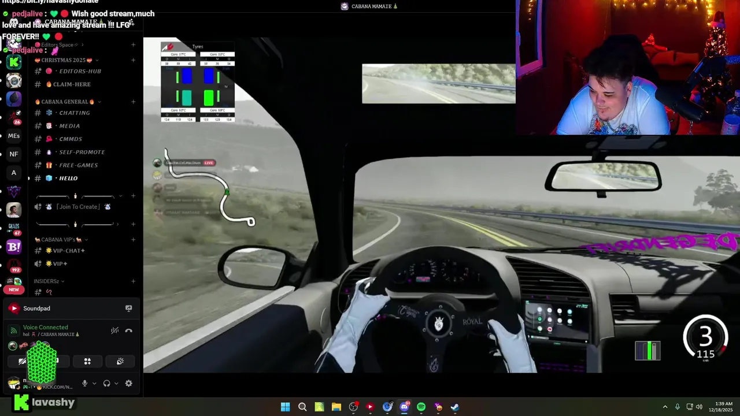
Task: Click the voice connection signal icon
Action: (14, 330)
